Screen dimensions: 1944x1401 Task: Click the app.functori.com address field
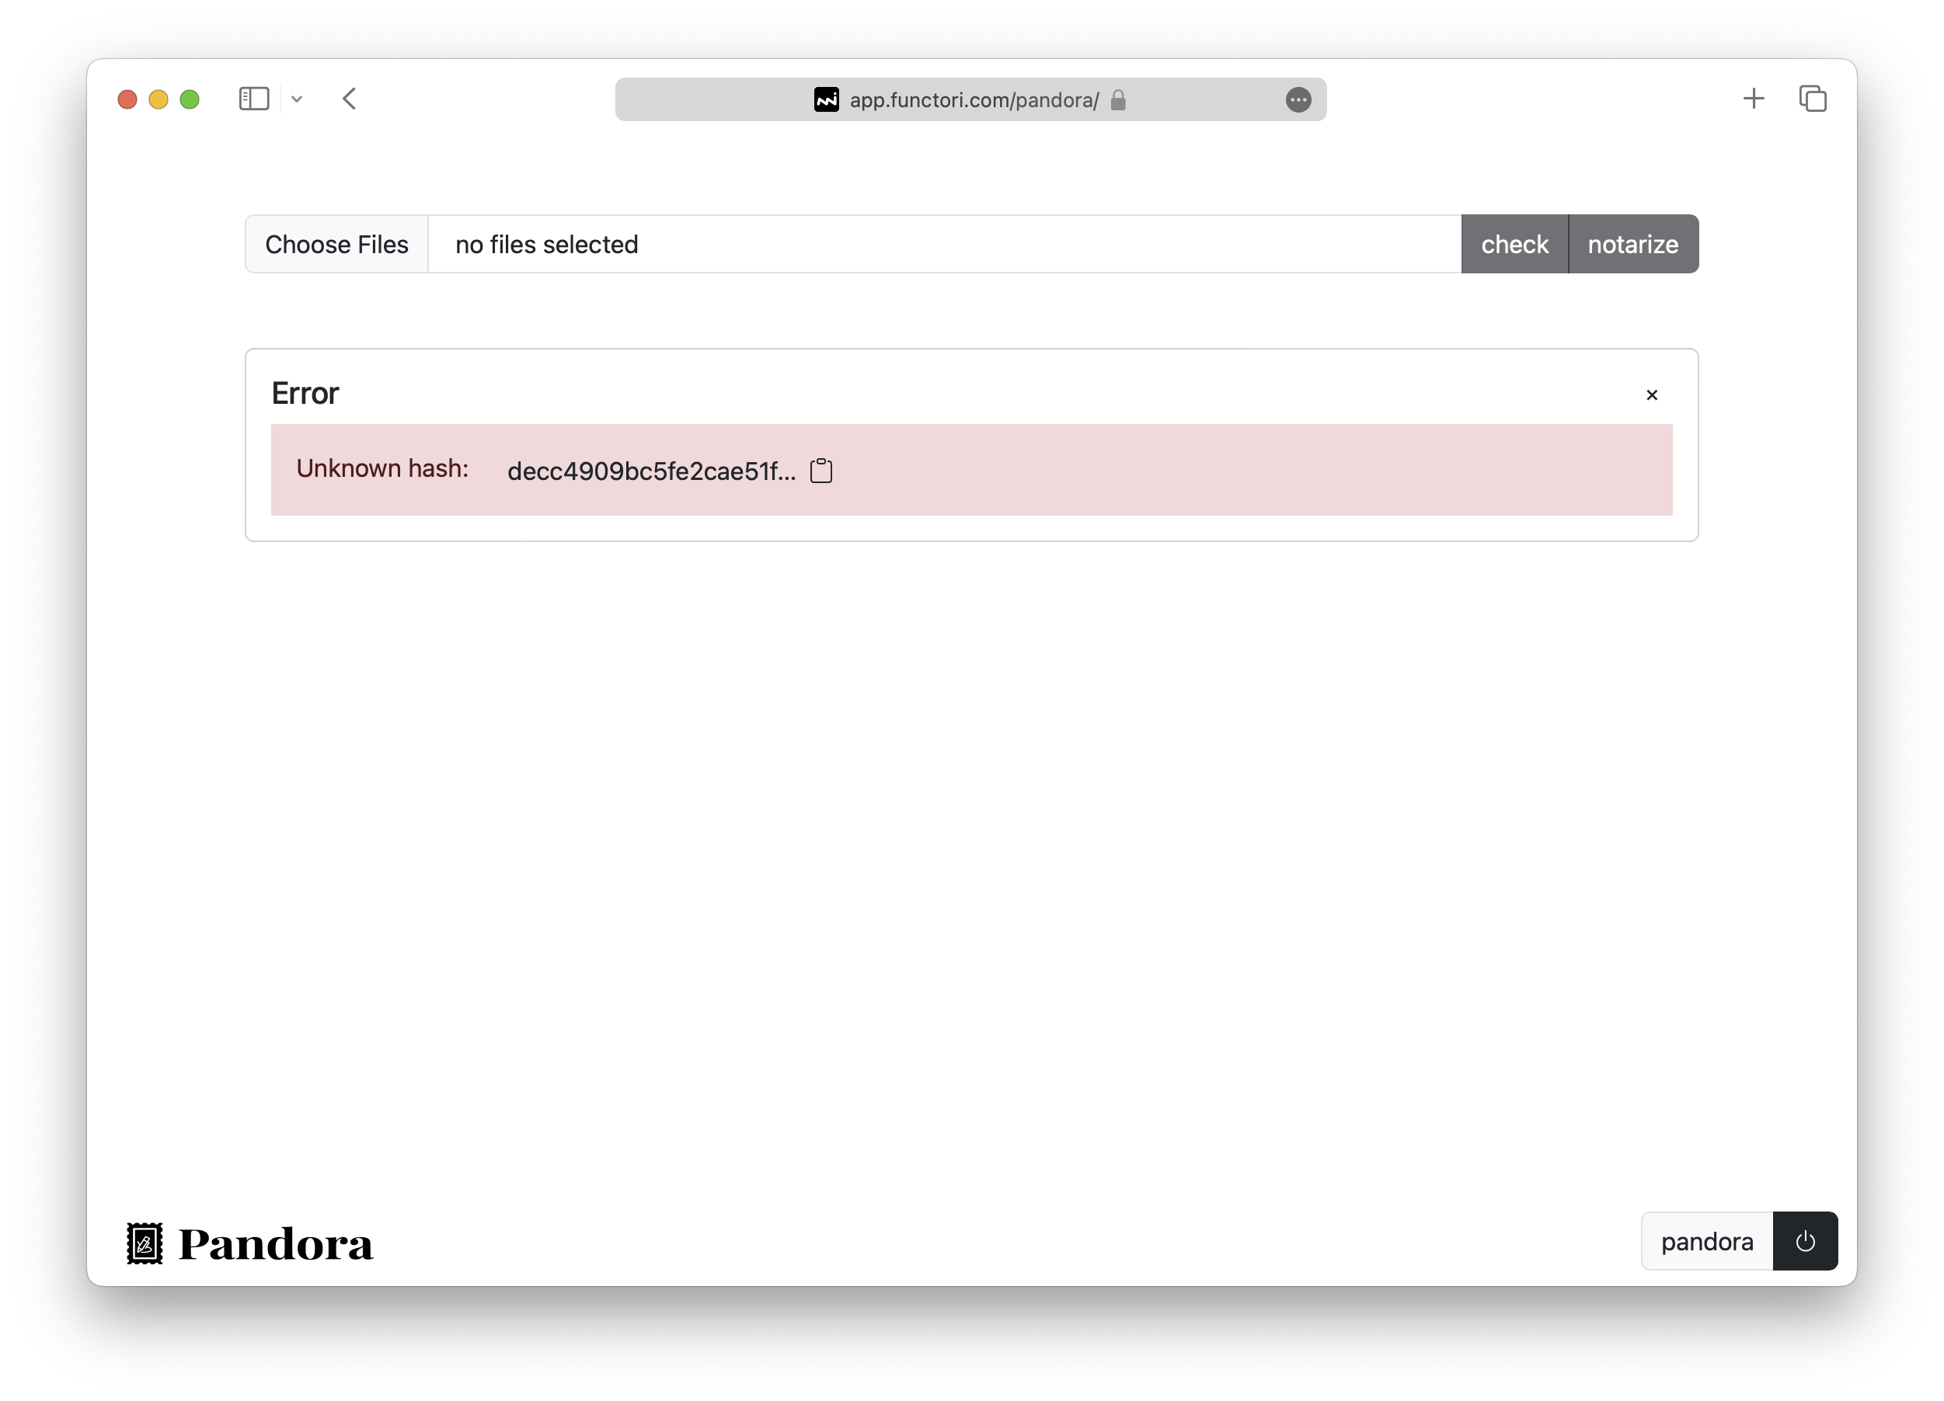click(974, 100)
